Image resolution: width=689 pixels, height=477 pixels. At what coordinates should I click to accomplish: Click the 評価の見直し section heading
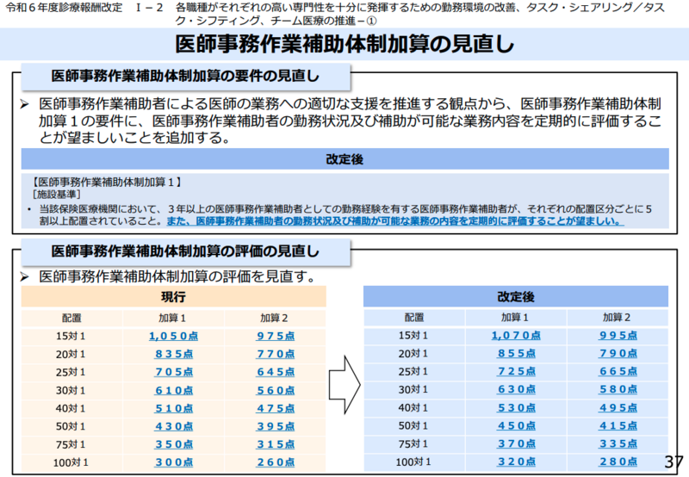pos(184,252)
